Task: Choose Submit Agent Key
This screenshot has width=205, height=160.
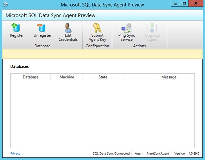Action: click(x=97, y=32)
